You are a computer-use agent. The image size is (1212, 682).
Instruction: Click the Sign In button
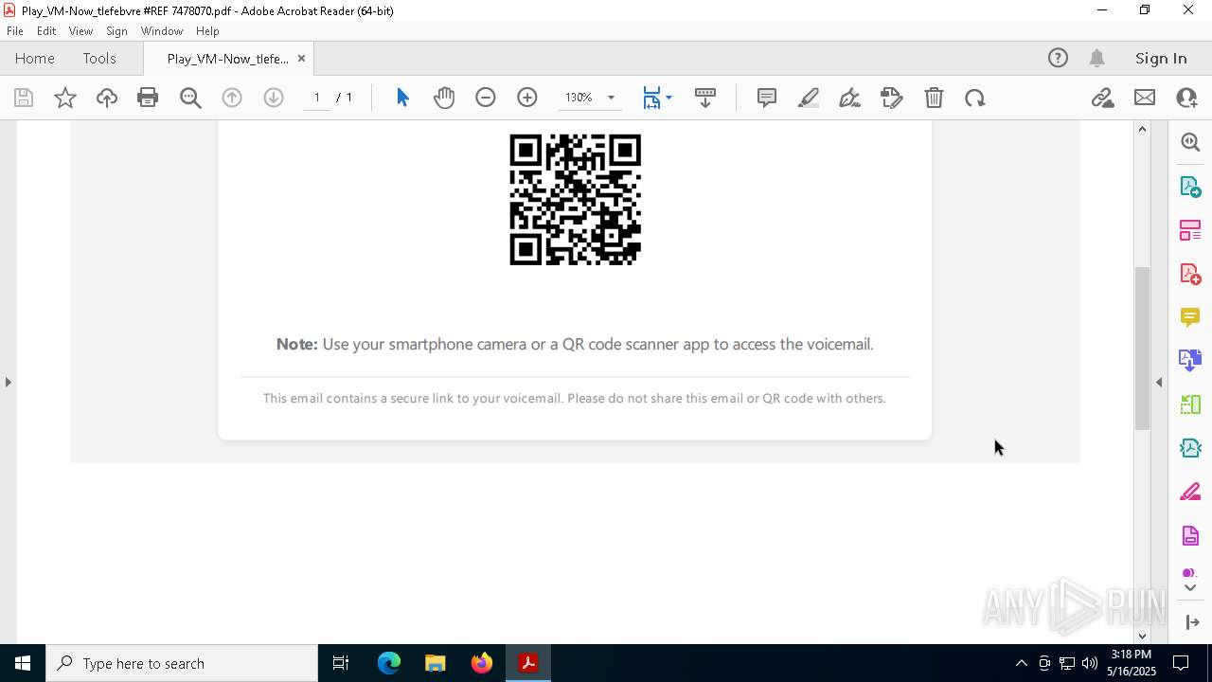click(1161, 58)
